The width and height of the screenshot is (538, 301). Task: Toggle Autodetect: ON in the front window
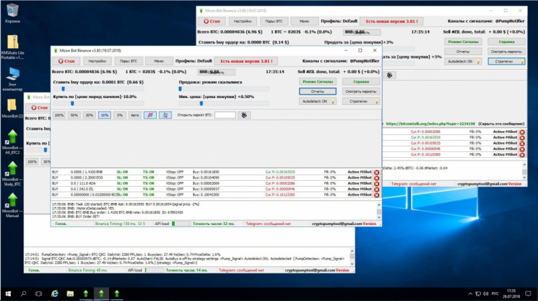pos(317,101)
